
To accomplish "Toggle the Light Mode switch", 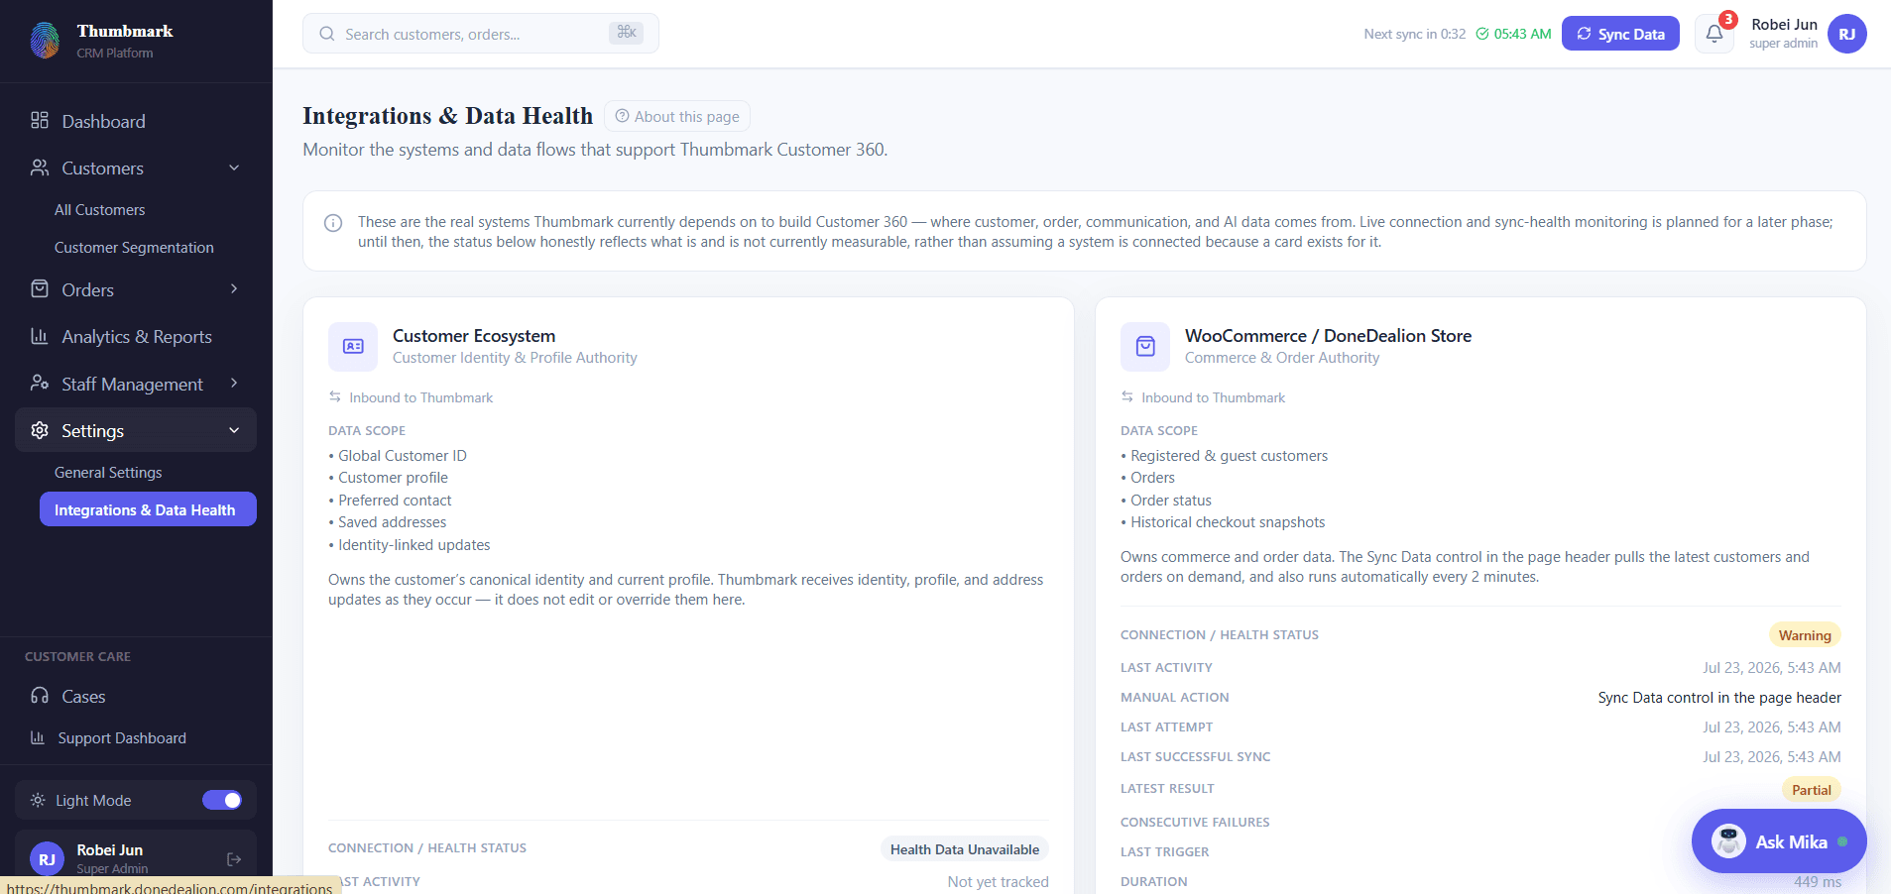I will pyautogui.click(x=222, y=800).
